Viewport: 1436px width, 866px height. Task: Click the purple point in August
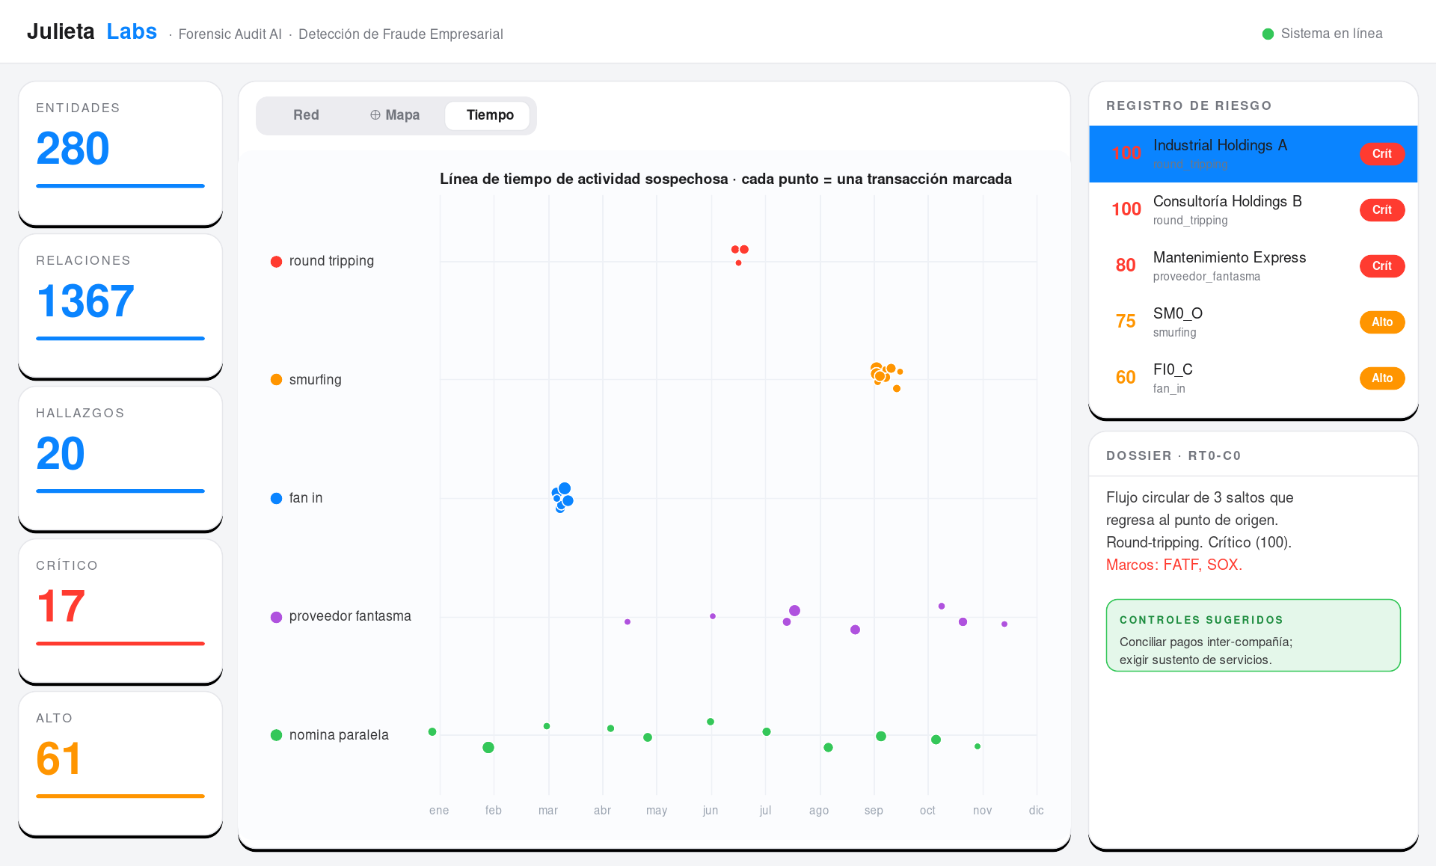855,630
